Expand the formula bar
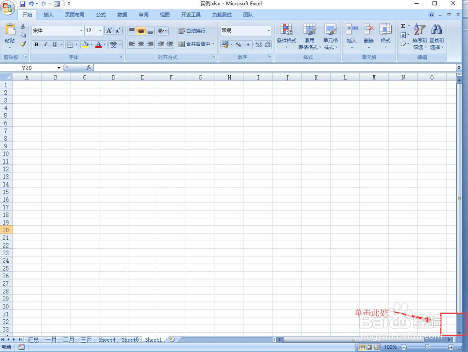468x352 pixels. coord(459,68)
